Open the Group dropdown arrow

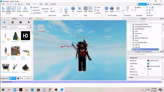pos(101,7)
